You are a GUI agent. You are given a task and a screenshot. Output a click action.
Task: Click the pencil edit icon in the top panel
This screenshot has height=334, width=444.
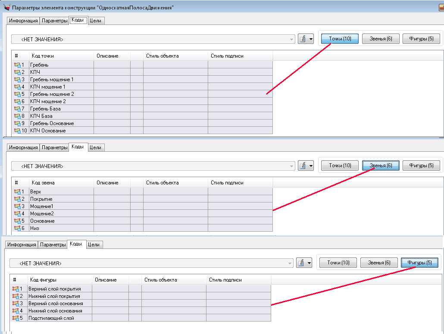303,39
